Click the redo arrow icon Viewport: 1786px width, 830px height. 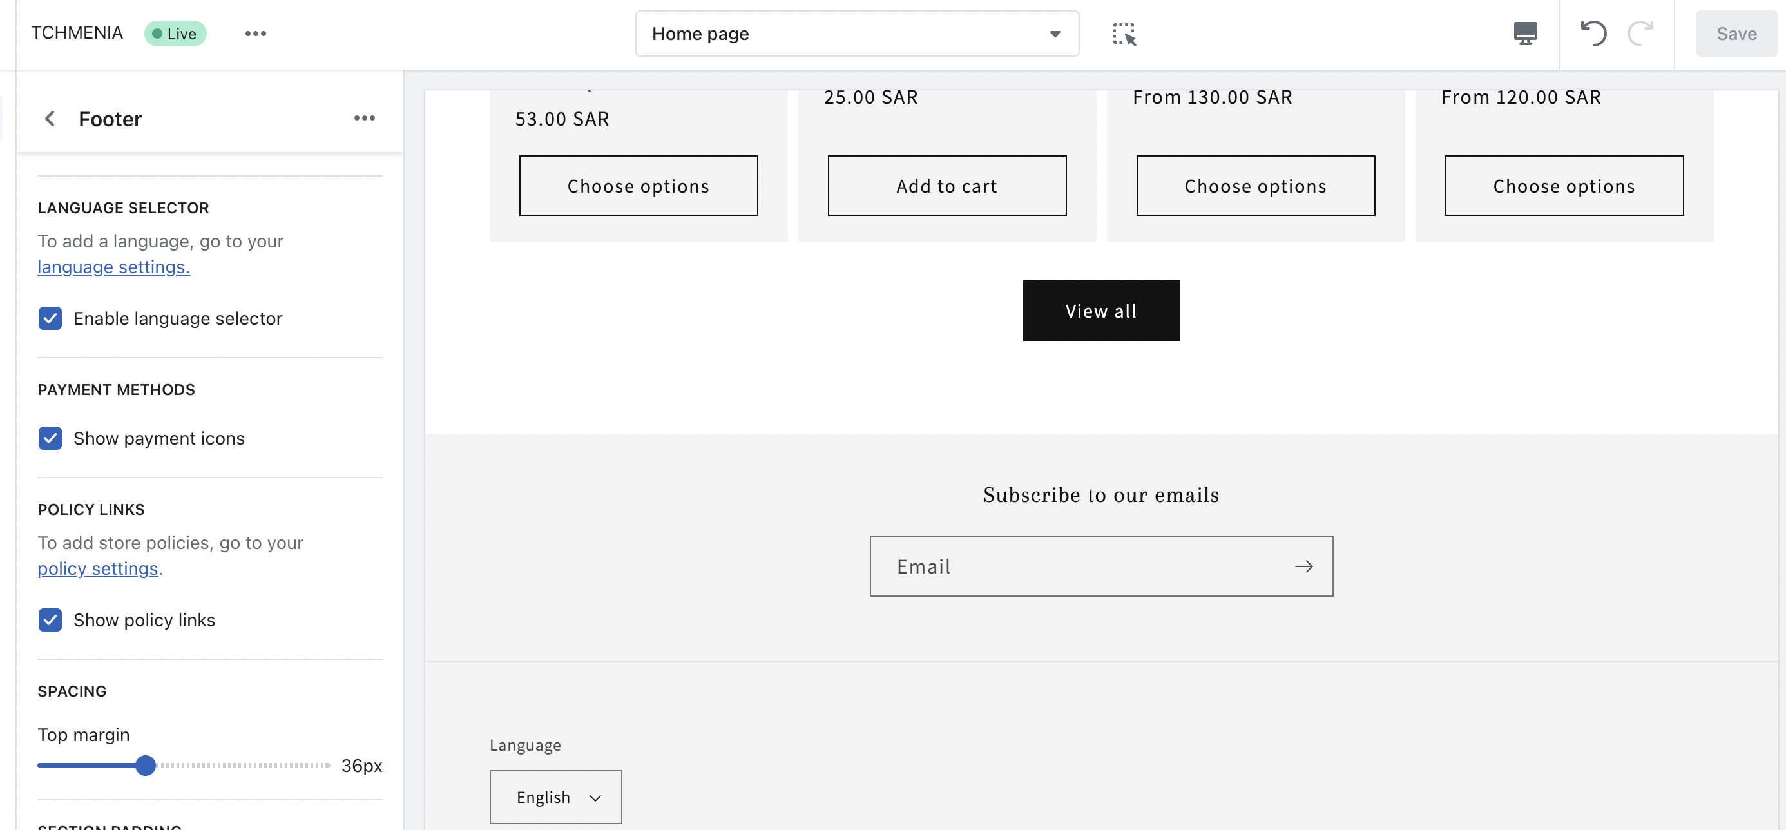point(1640,34)
